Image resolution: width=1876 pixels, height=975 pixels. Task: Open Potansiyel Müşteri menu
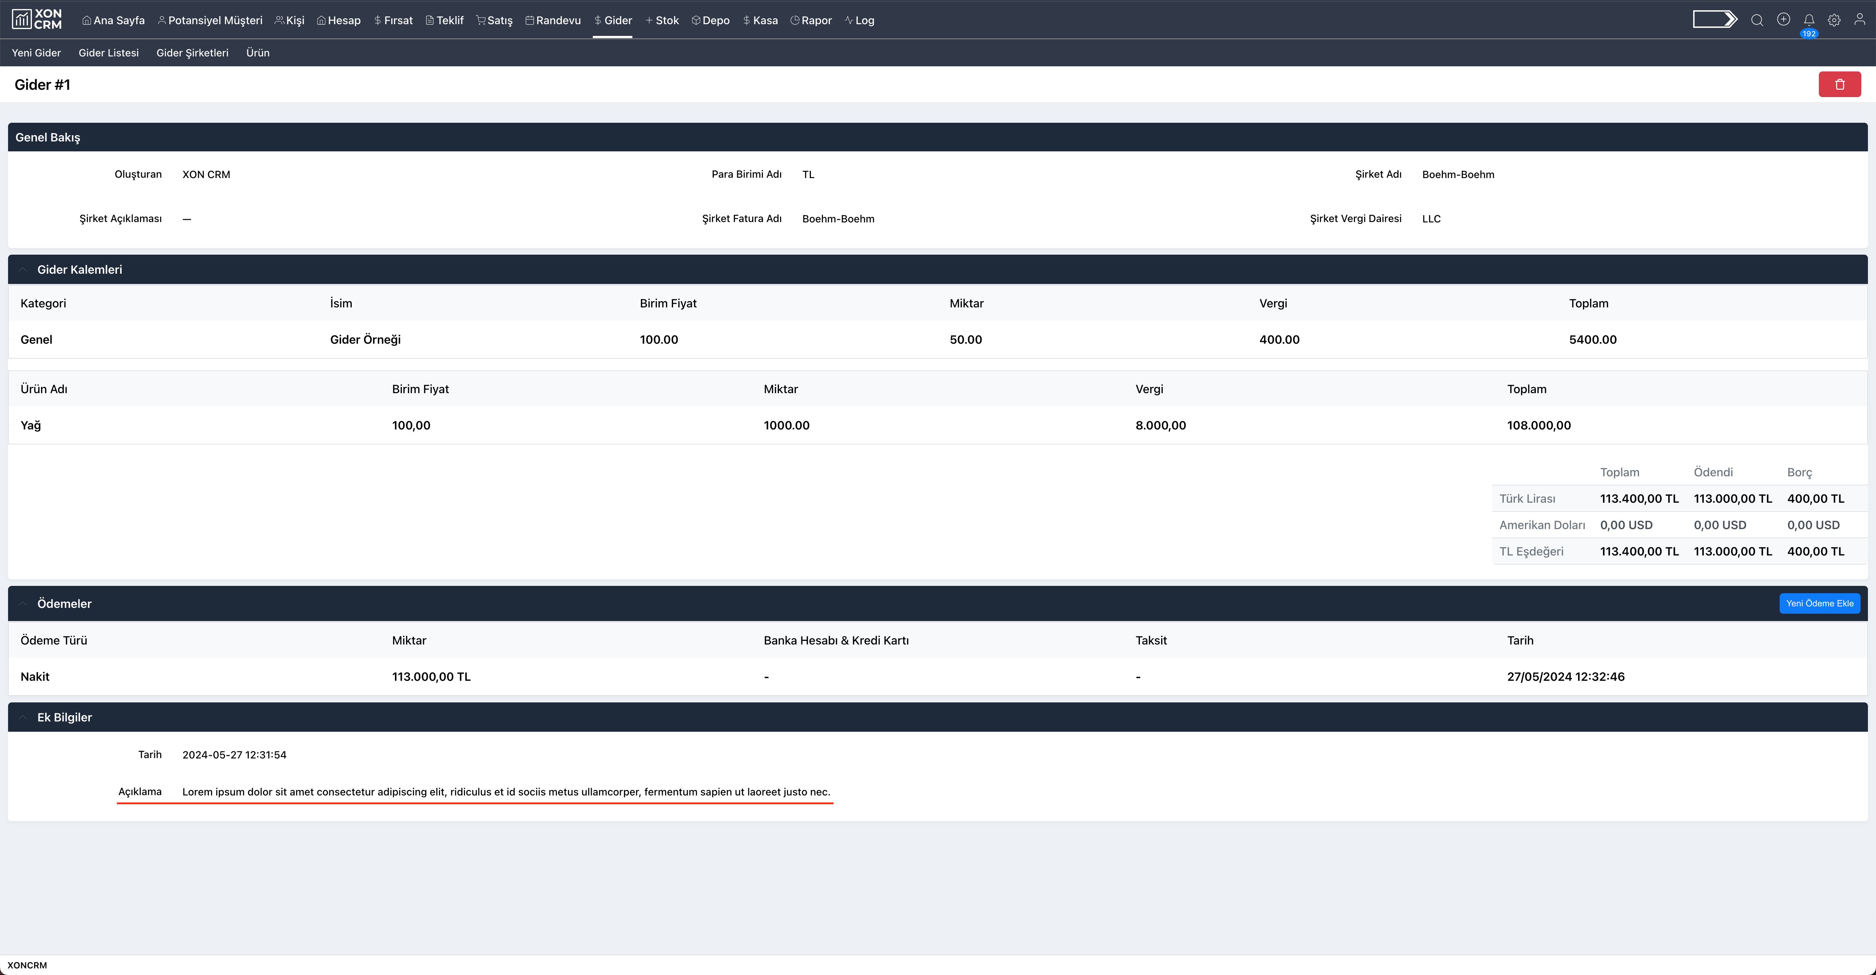[210, 21]
